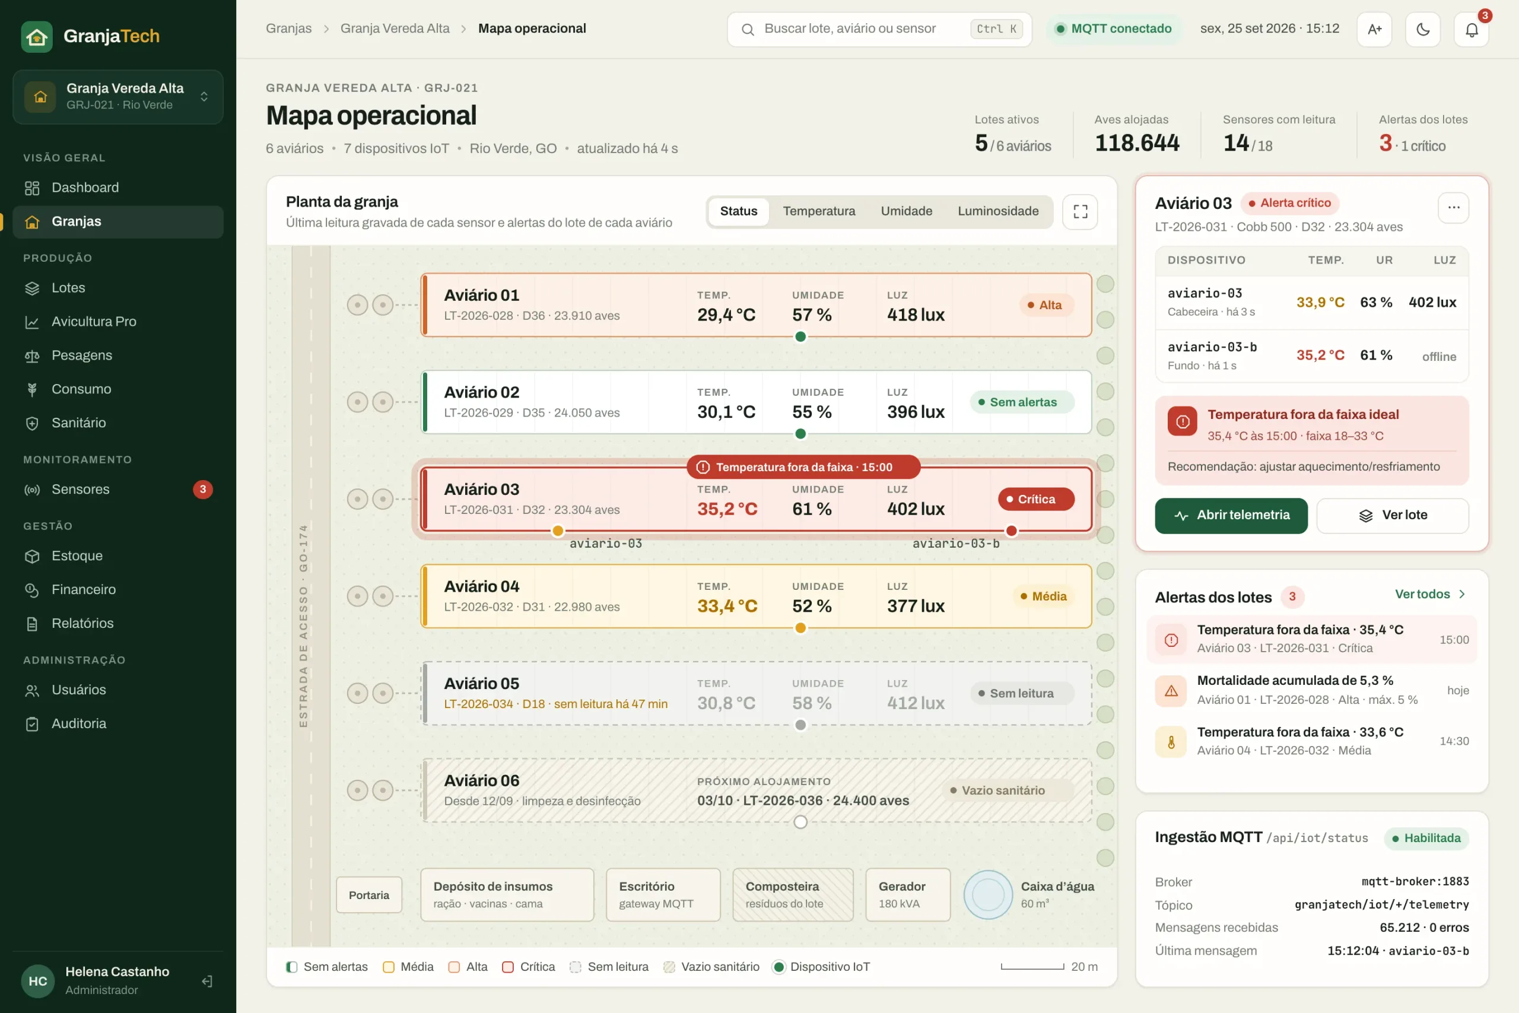Viewport: 1519px width, 1013px height.
Task: Open Consumo in the sidebar
Action: pyautogui.click(x=117, y=389)
